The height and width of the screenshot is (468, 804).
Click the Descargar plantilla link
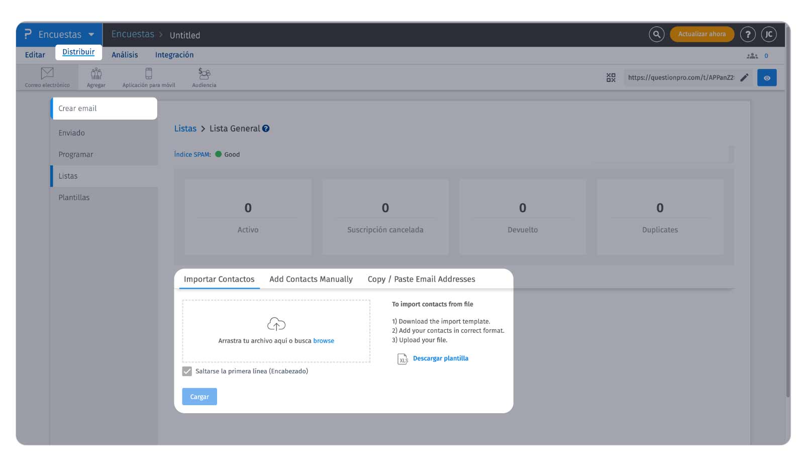[441, 358]
